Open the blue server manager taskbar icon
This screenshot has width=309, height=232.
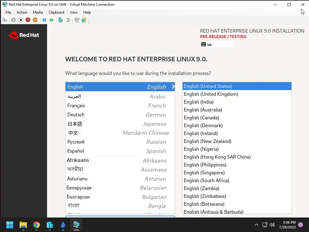50,225
